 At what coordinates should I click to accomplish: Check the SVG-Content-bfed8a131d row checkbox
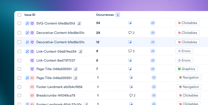tap(19, 23)
